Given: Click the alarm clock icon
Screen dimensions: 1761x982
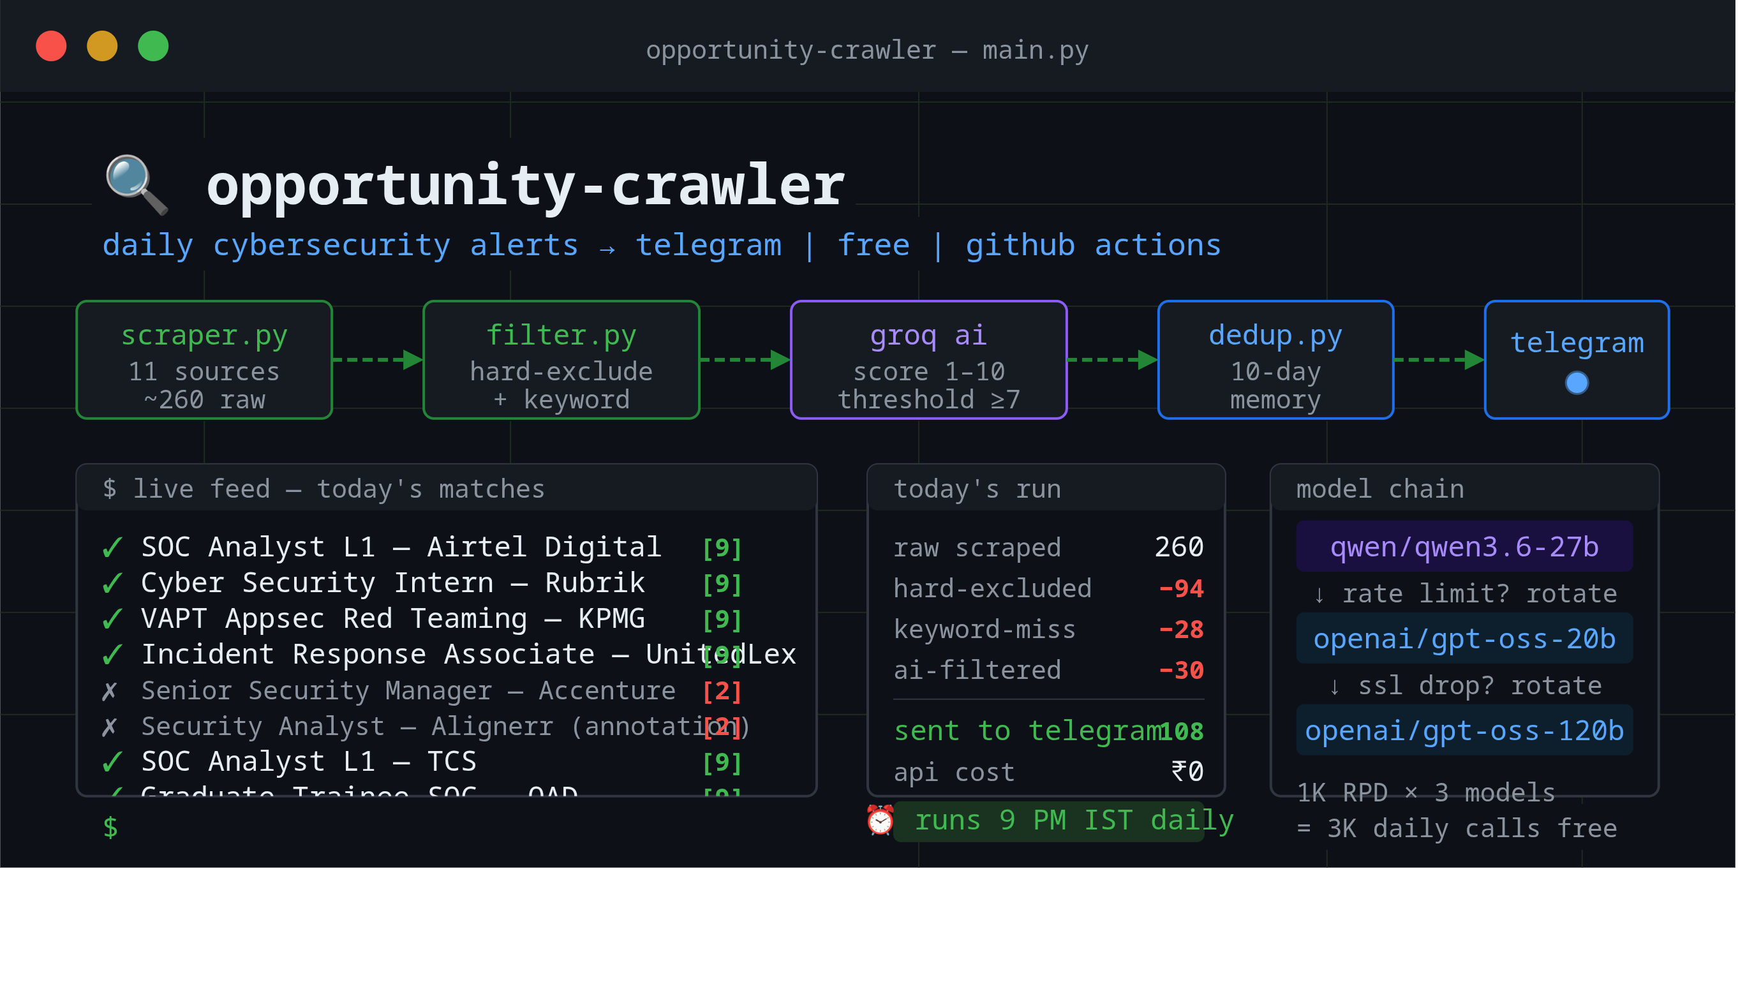Looking at the screenshot, I should (880, 820).
